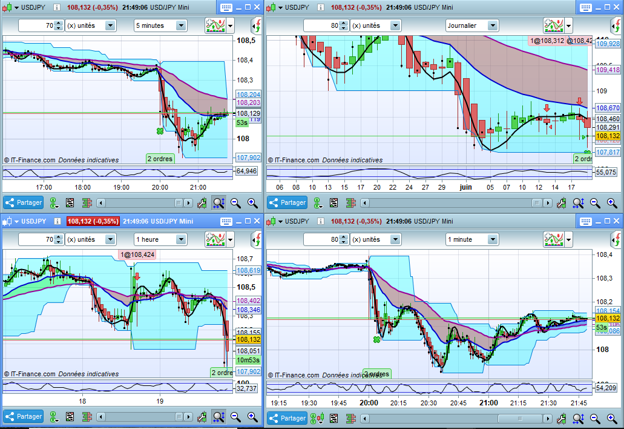Screen dimensions: 624x429
Task: Toggle auto-zoom magnifier in 1 minute chart
Action: (x=578, y=419)
